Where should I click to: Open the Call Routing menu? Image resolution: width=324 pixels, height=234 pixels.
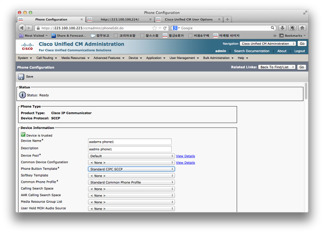46,58
